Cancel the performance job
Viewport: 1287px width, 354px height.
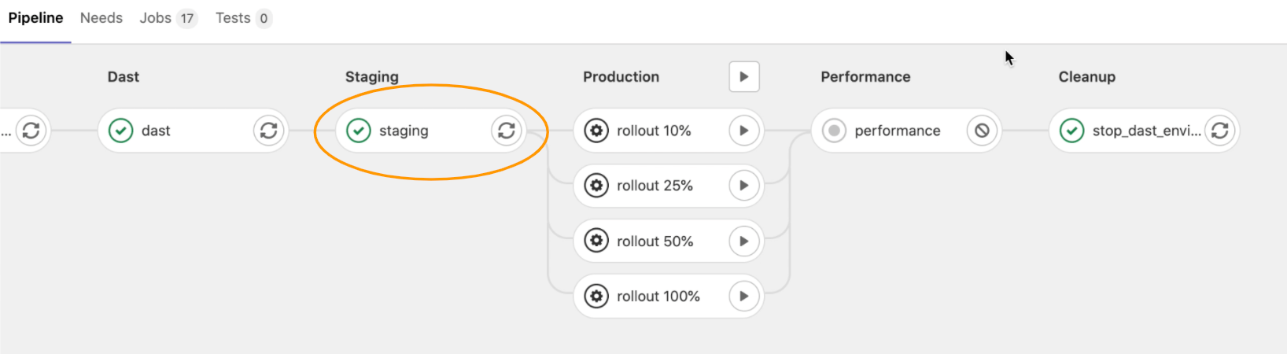(x=982, y=131)
